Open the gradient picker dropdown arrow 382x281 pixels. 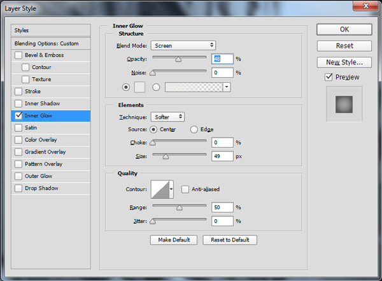[227, 87]
